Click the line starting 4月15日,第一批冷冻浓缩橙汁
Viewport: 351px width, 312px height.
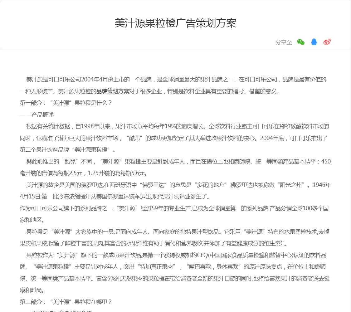click(115, 197)
